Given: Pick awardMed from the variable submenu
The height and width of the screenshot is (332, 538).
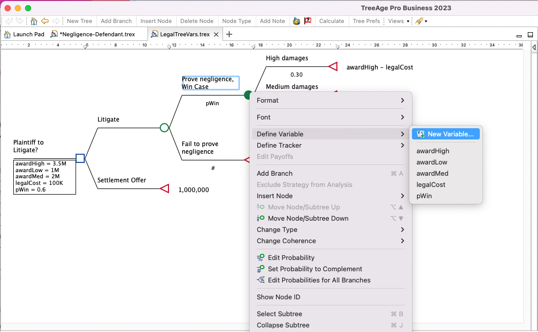Looking at the screenshot, I should [x=446, y=173].
